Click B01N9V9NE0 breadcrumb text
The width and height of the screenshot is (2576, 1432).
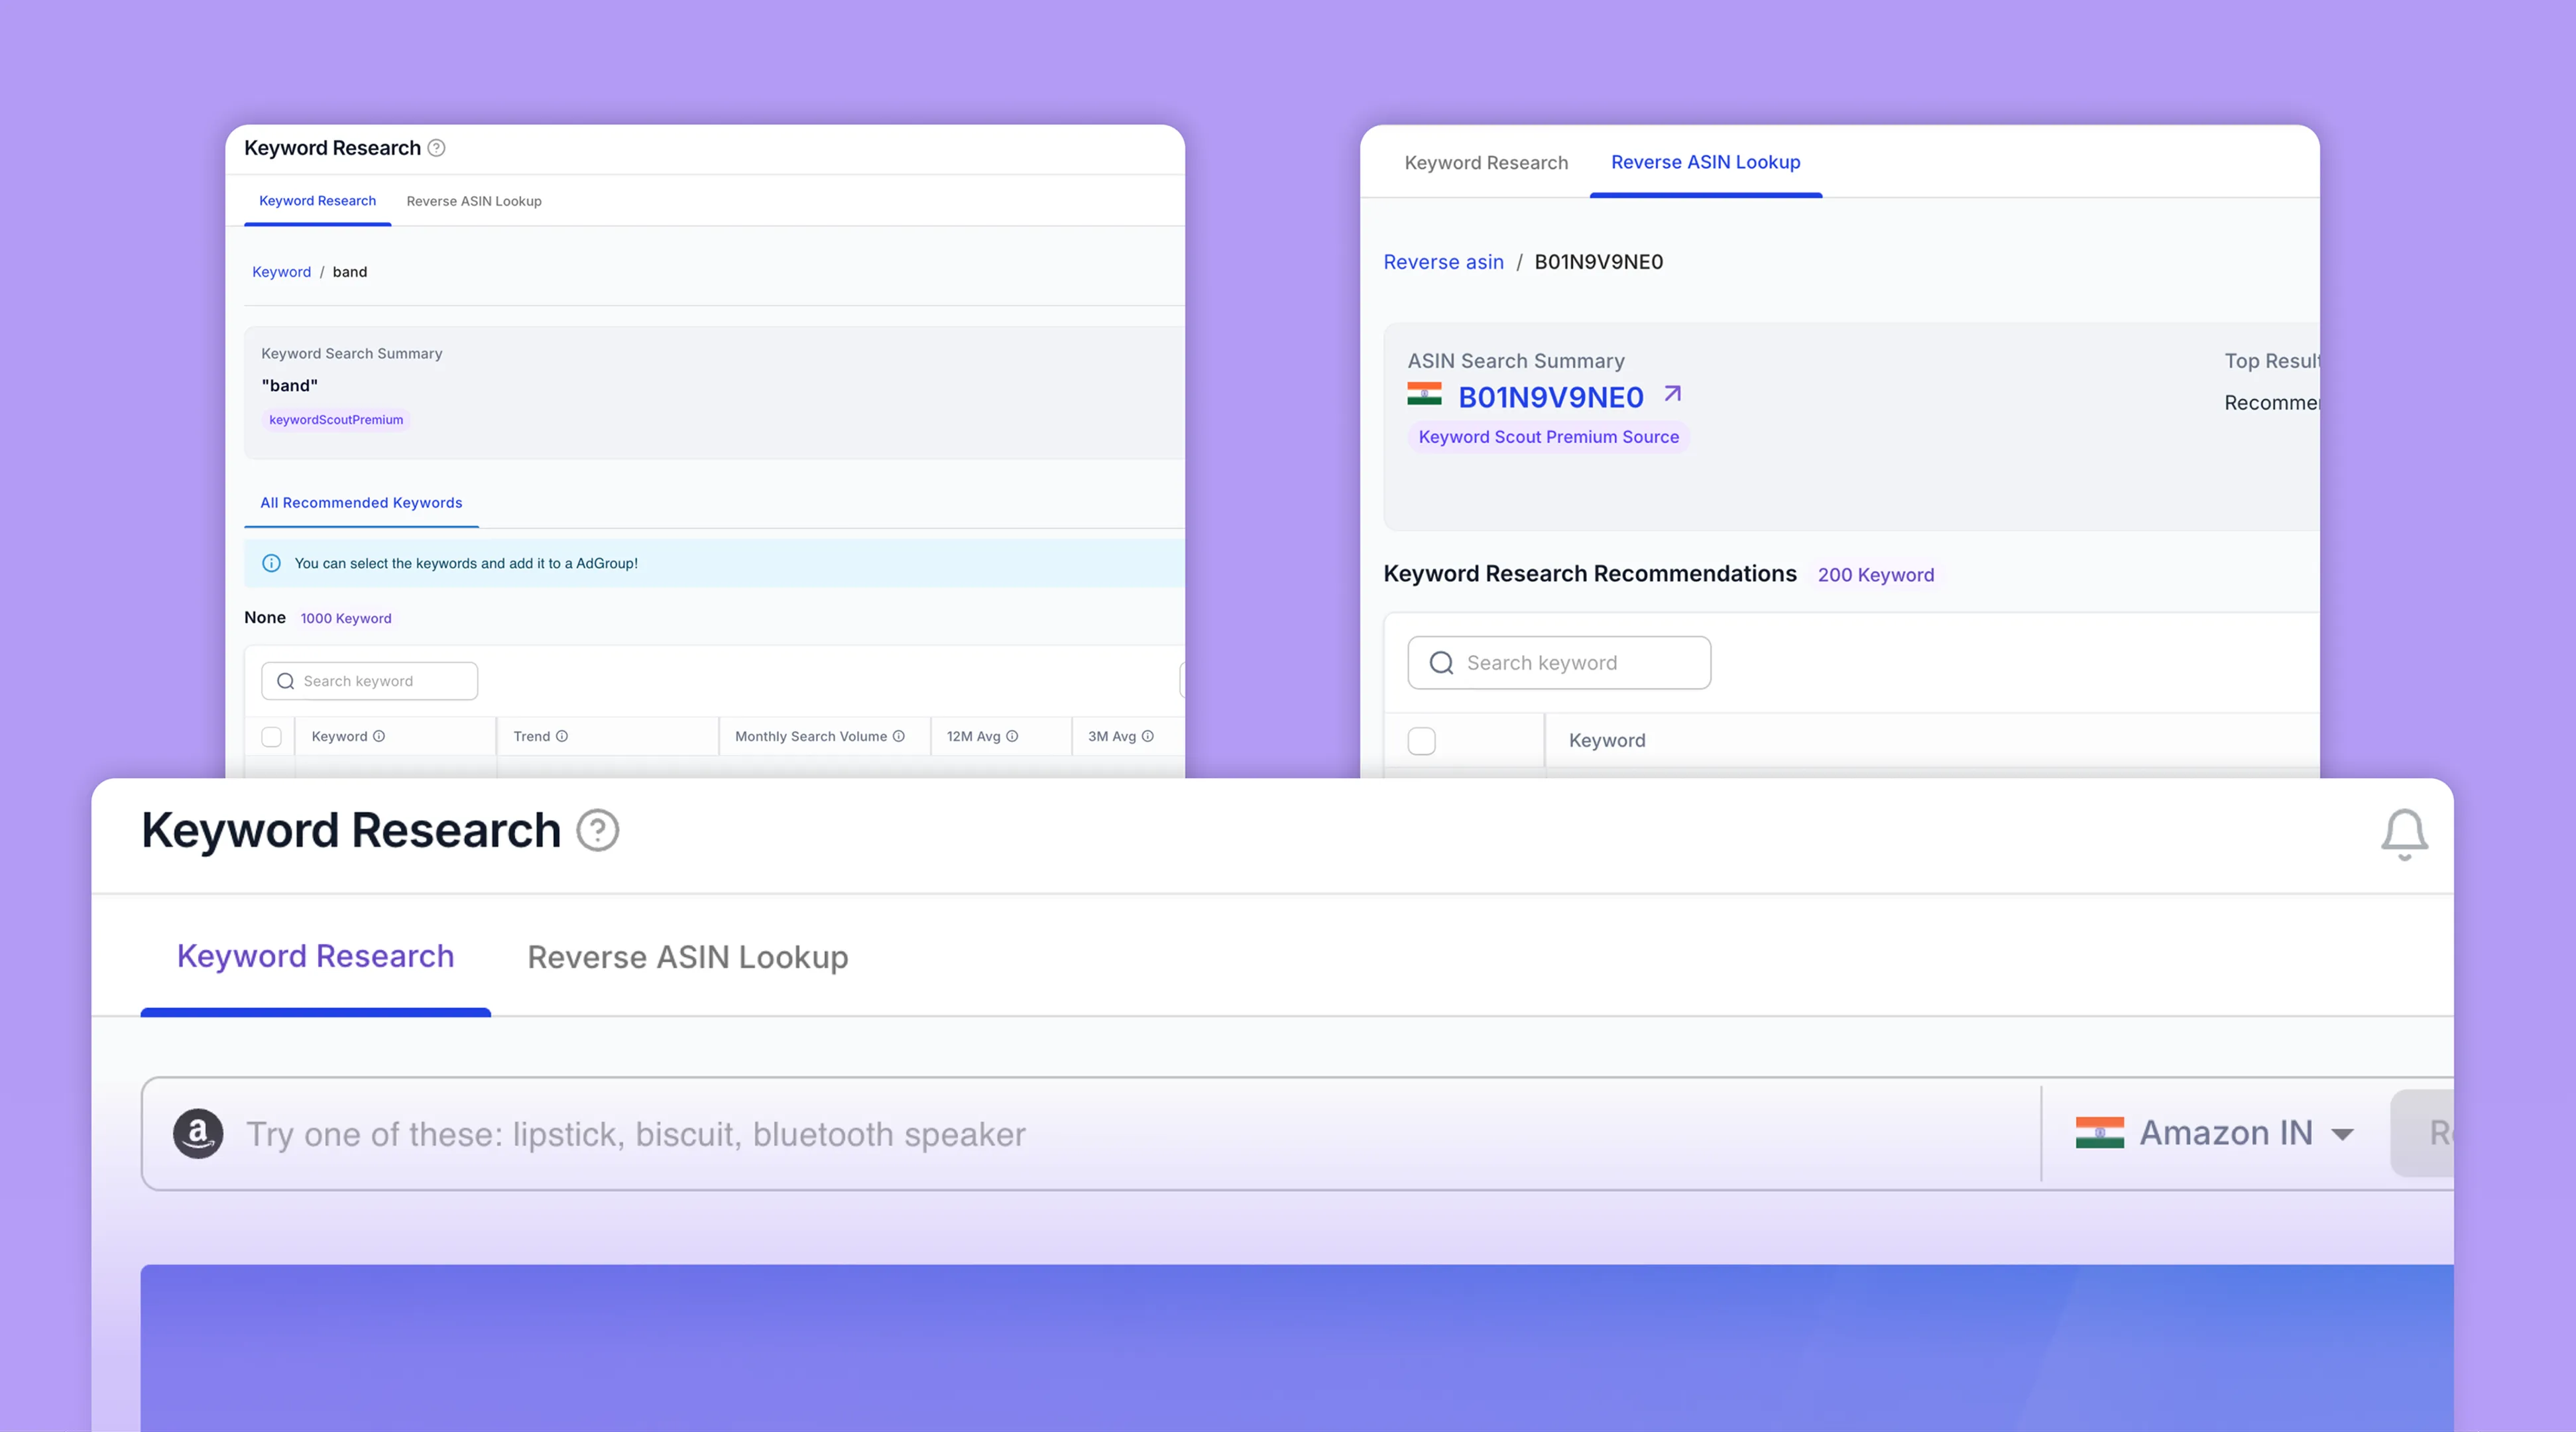[1598, 262]
